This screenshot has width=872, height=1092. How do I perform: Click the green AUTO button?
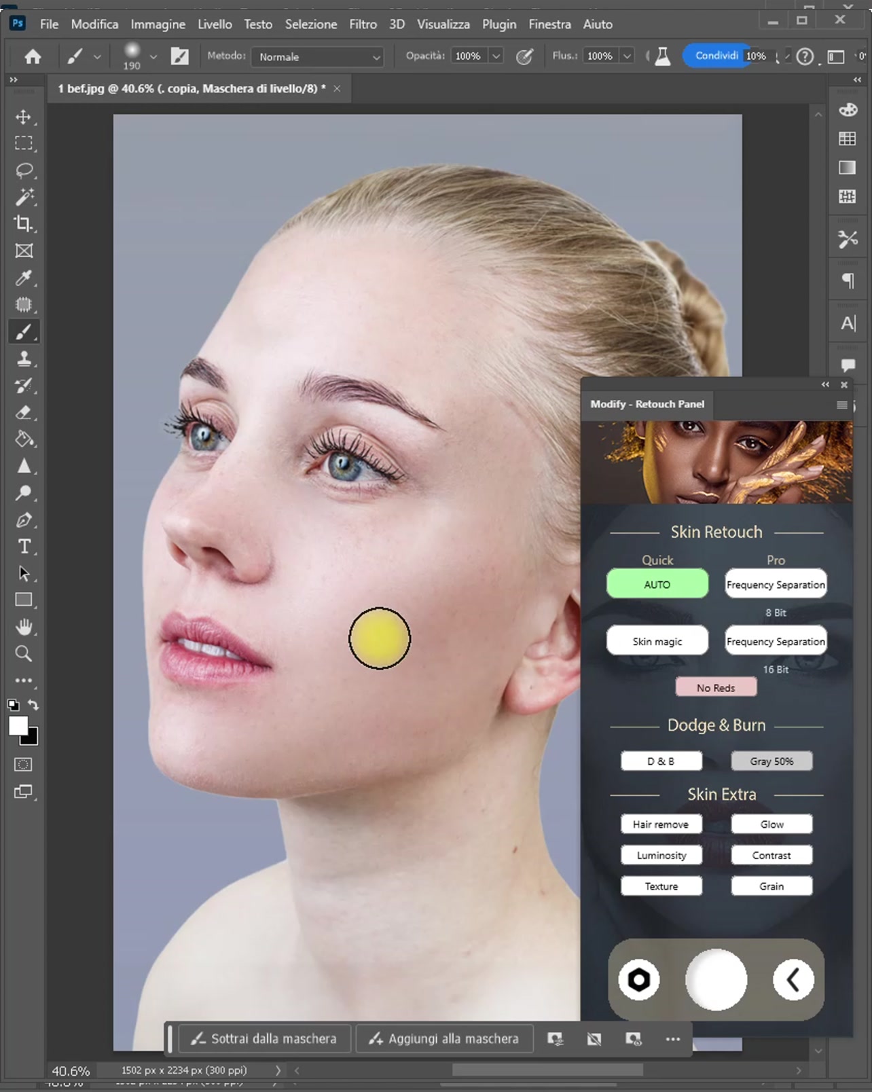[x=657, y=584]
